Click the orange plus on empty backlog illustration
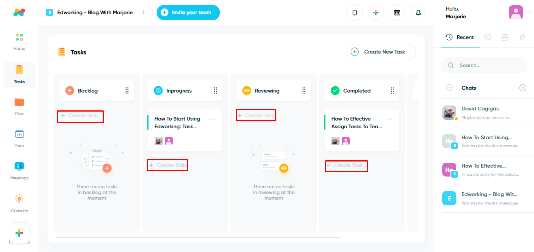Viewport: 534px width, 252px height. (x=107, y=168)
